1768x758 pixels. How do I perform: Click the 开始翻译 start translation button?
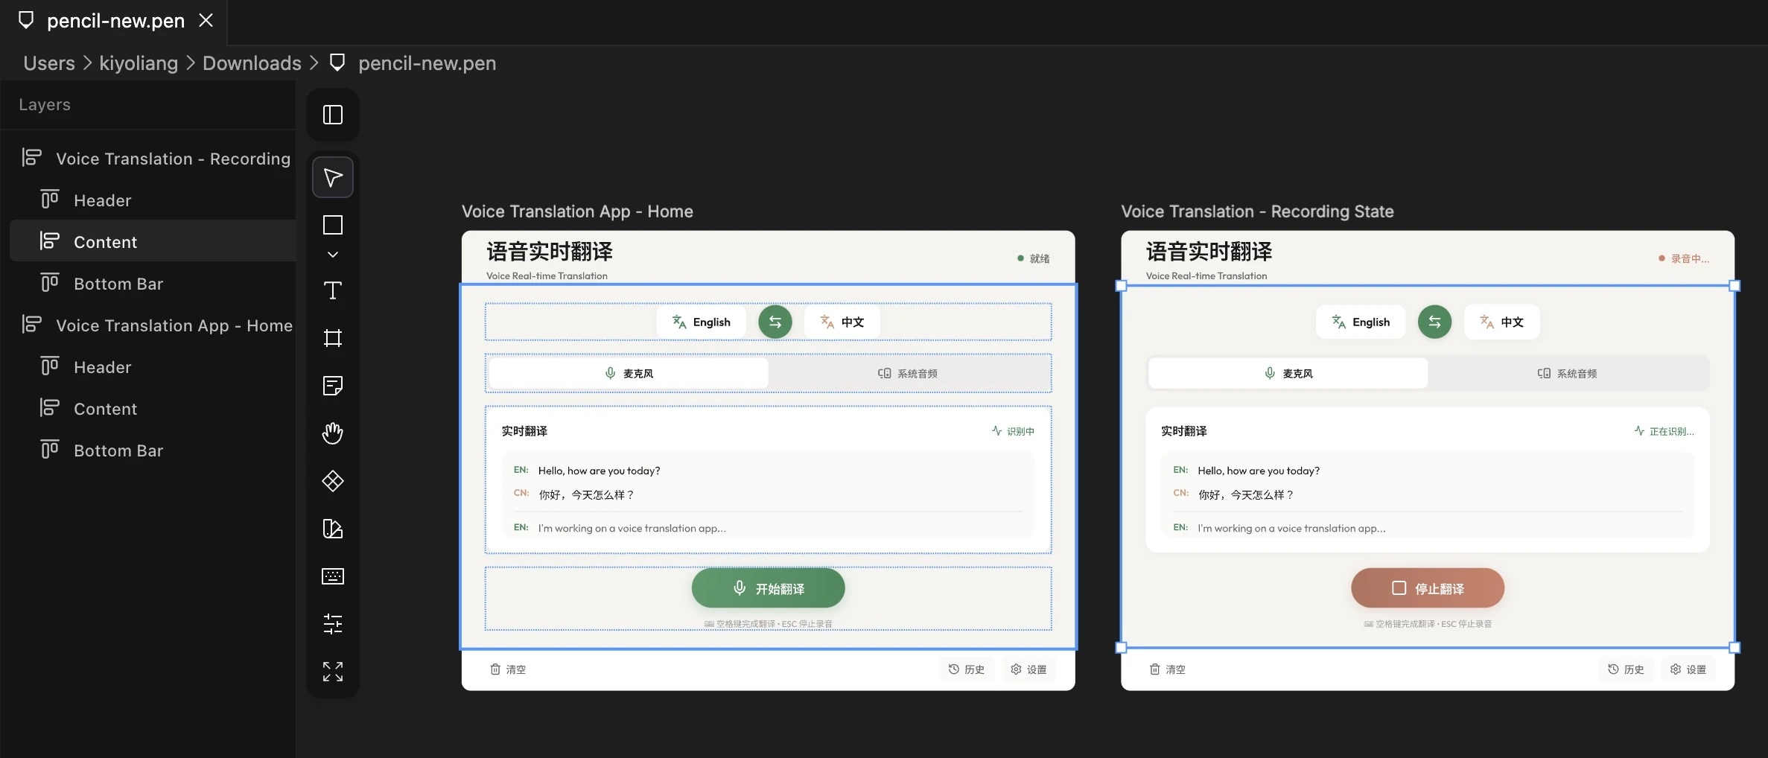(x=768, y=587)
